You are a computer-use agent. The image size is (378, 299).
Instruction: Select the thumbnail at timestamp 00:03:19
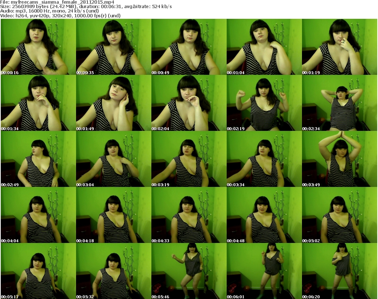click(189, 159)
